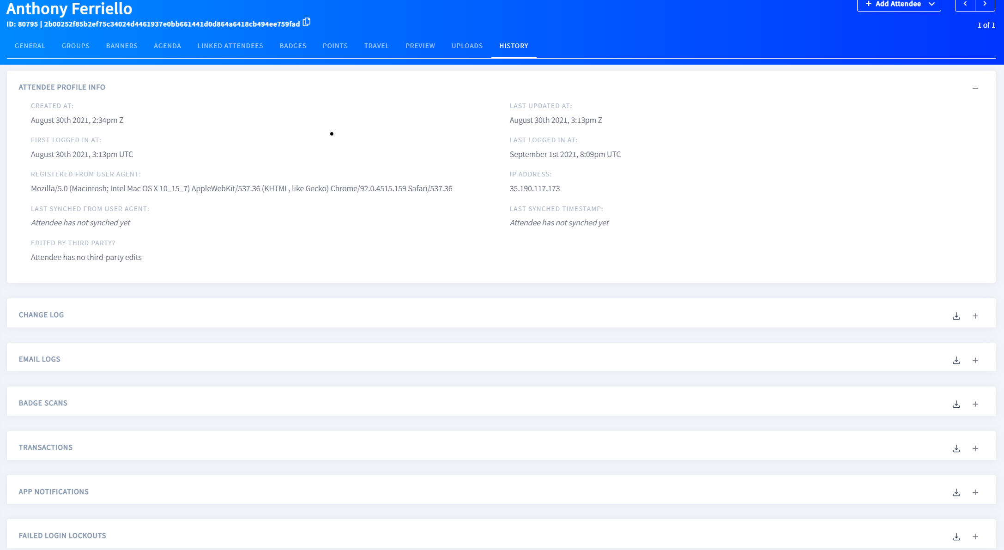This screenshot has height=550, width=1004.
Task: Expand the Transactions section
Action: tap(975, 448)
